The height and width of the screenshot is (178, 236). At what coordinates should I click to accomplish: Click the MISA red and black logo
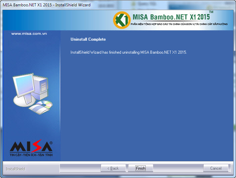pyautogui.click(x=31, y=146)
